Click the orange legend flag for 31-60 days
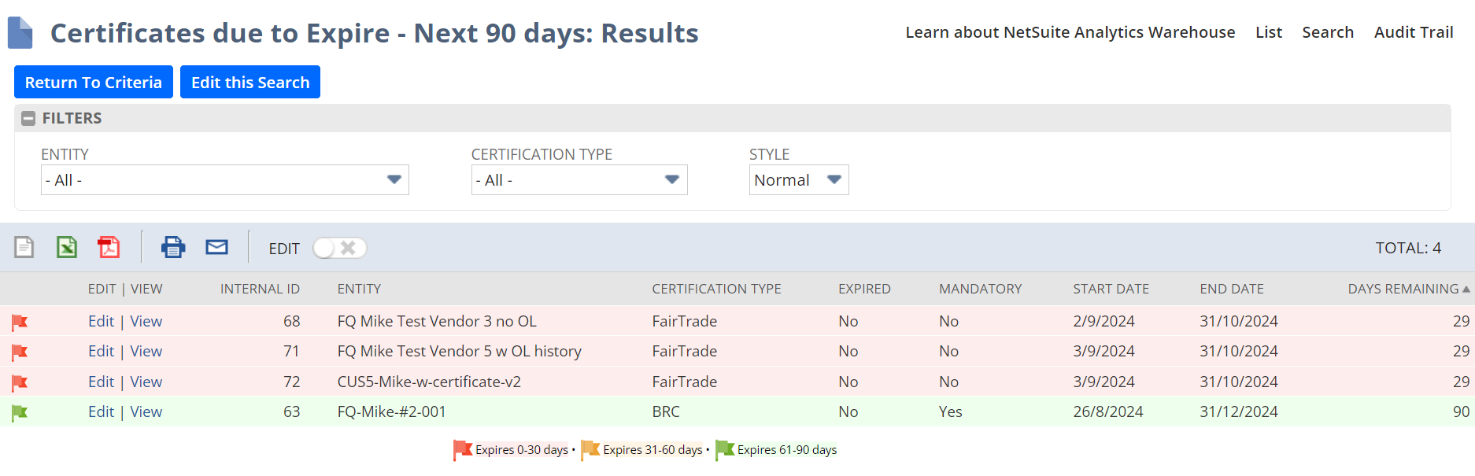The width and height of the screenshot is (1475, 476). pos(590,450)
